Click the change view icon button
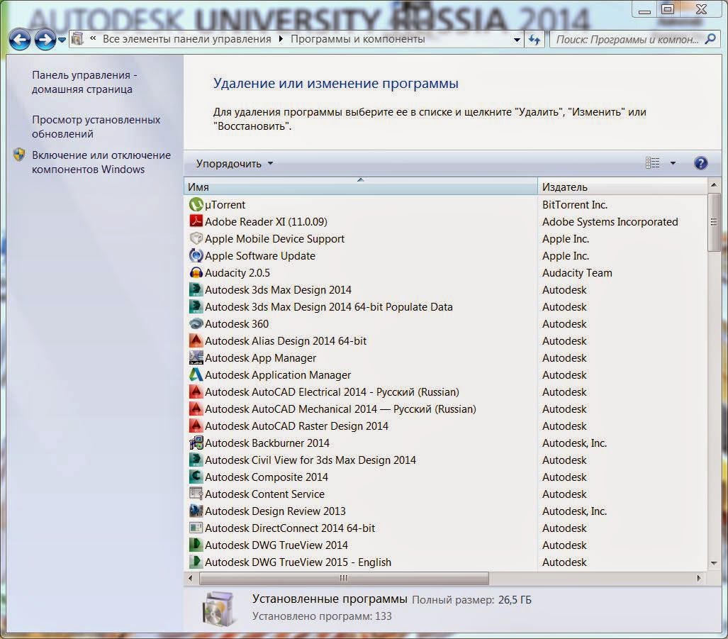Screen dimensions: 728x639 (x=652, y=163)
